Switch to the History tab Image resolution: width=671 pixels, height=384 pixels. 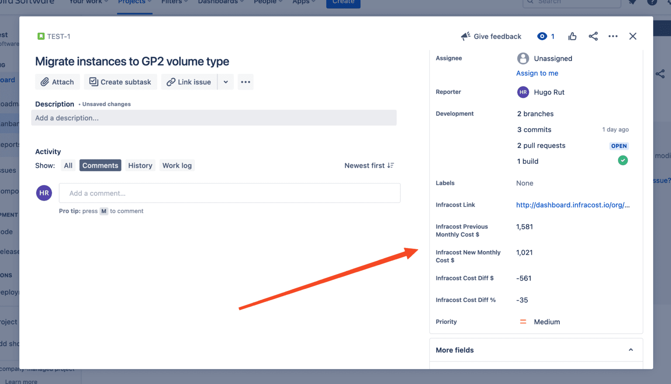click(140, 165)
